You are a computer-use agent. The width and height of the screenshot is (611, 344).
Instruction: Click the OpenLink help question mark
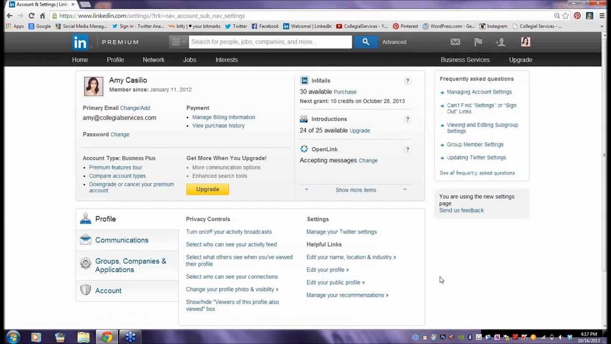pyautogui.click(x=407, y=150)
